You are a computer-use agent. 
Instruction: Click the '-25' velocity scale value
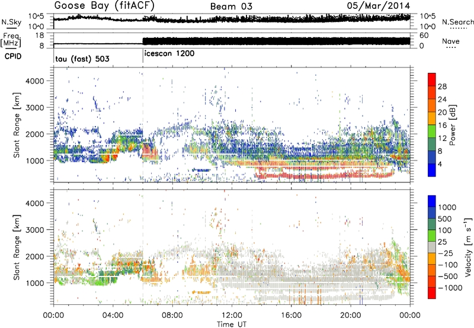[x=446, y=253]
